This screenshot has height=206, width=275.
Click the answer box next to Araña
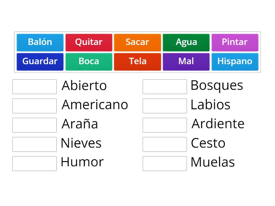click(x=34, y=125)
